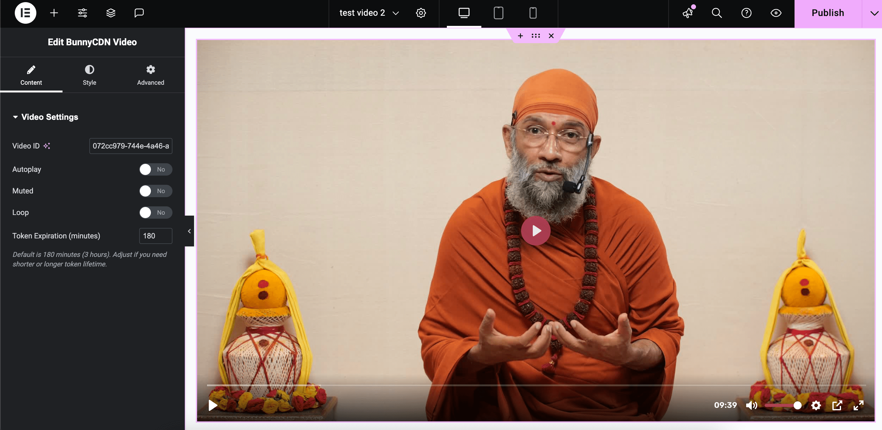Screen dimensions: 882x430
Task: Open the Finder search icon
Action: (717, 13)
